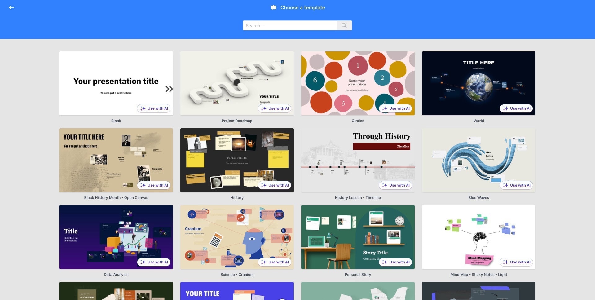The image size is (595, 300).
Task: Use Circles template with AI
Action: pyautogui.click(x=395, y=108)
